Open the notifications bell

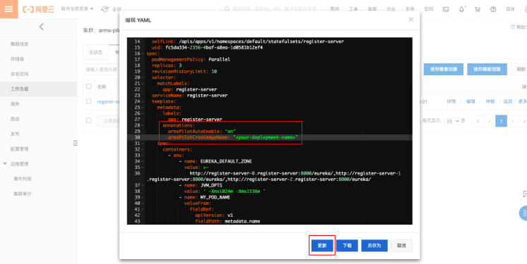click(x=461, y=9)
